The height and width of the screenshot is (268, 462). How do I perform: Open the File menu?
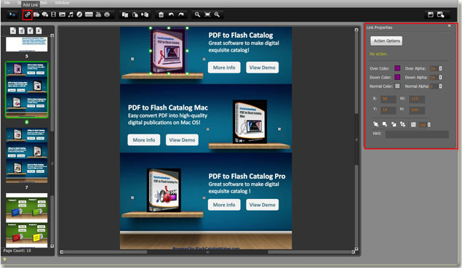pyautogui.click(x=7, y=3)
